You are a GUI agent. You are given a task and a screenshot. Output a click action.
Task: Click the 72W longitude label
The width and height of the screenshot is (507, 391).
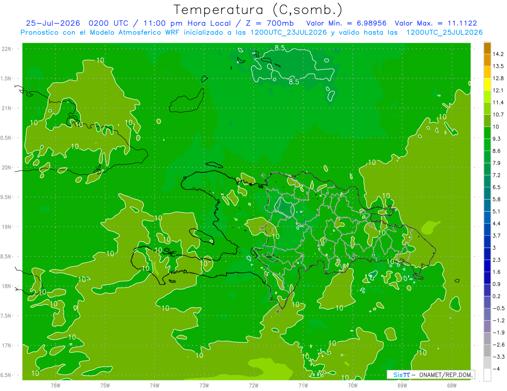(x=253, y=385)
